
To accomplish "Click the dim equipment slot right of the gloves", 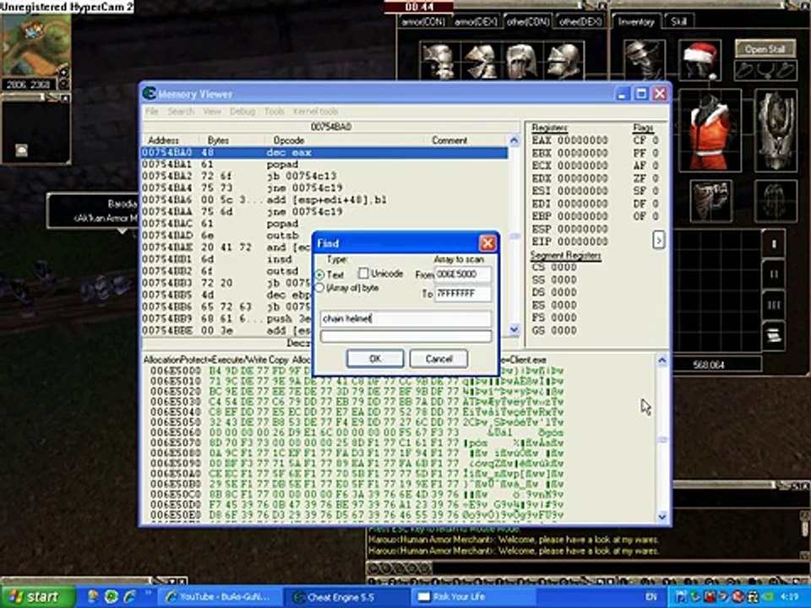I will pos(776,201).
